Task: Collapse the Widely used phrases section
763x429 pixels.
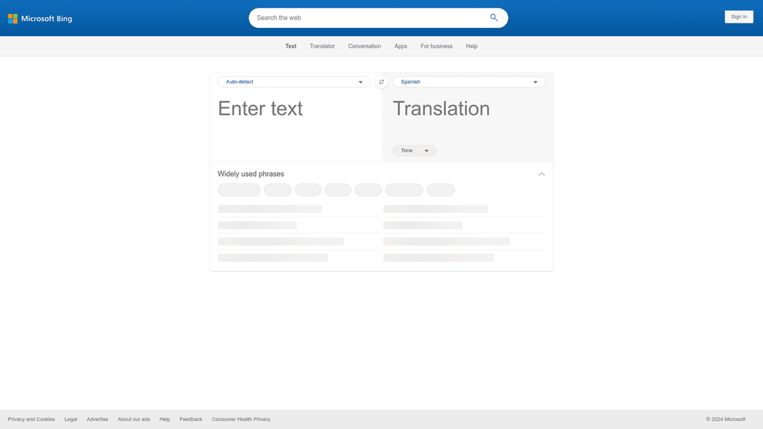Action: [x=541, y=174]
